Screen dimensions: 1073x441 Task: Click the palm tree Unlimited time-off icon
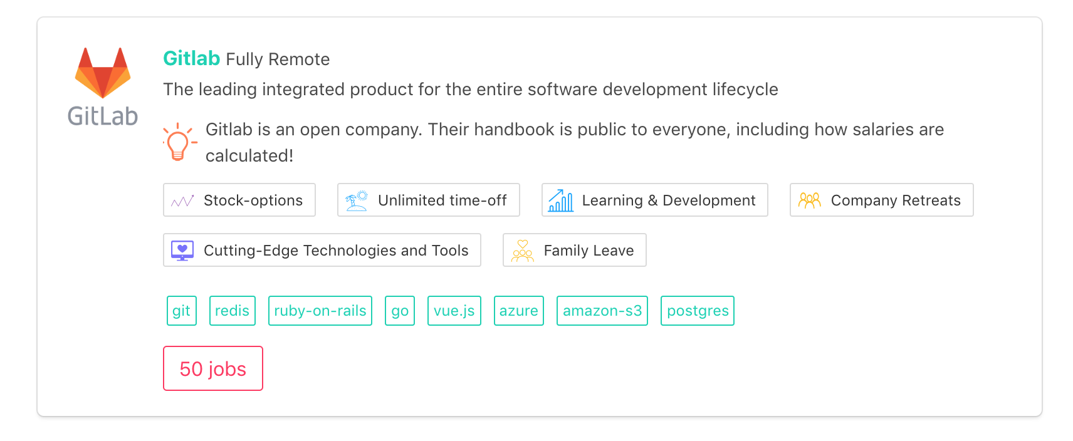click(x=357, y=200)
